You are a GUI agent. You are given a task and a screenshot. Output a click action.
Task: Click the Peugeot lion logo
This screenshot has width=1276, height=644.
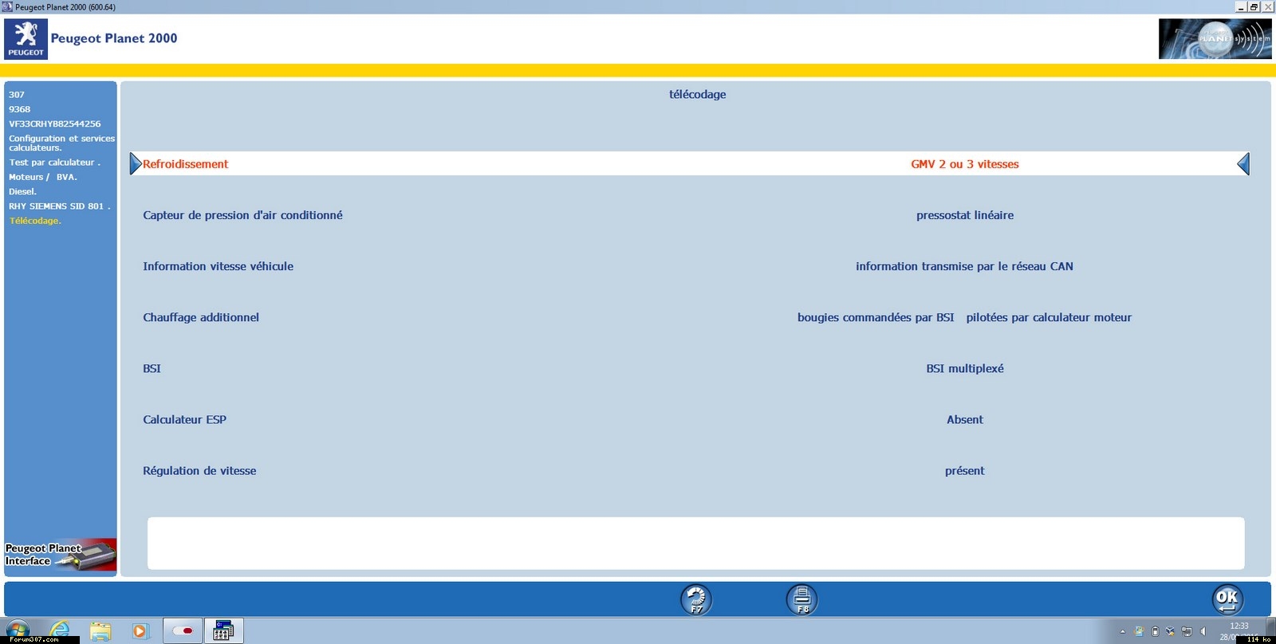click(26, 39)
